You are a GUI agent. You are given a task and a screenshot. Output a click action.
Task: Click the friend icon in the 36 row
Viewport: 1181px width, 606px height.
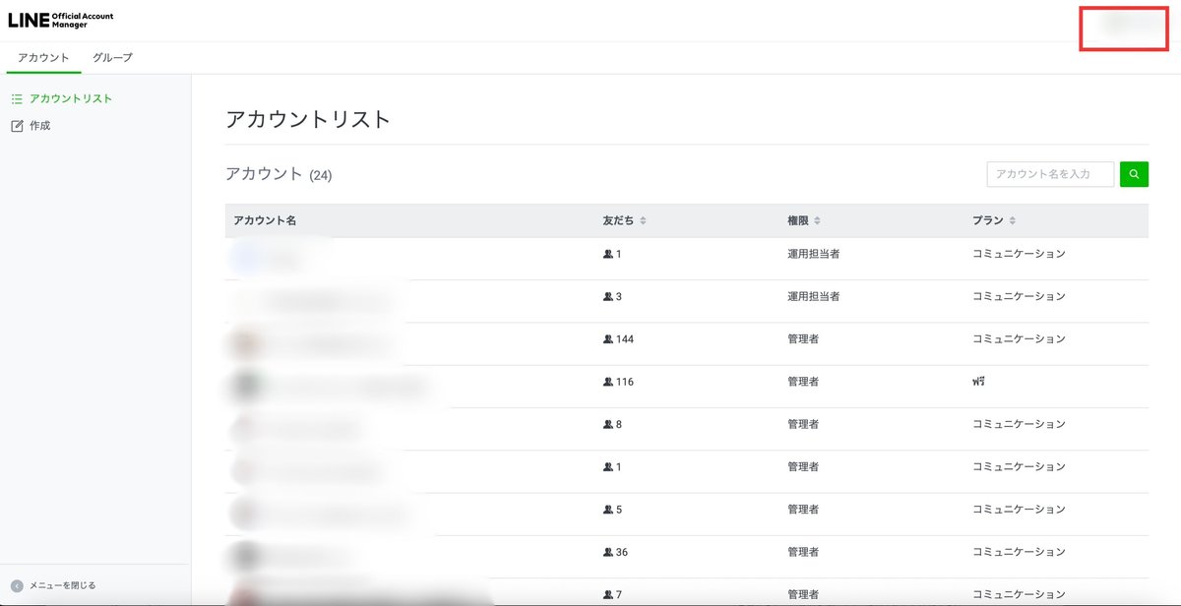pyautogui.click(x=608, y=552)
